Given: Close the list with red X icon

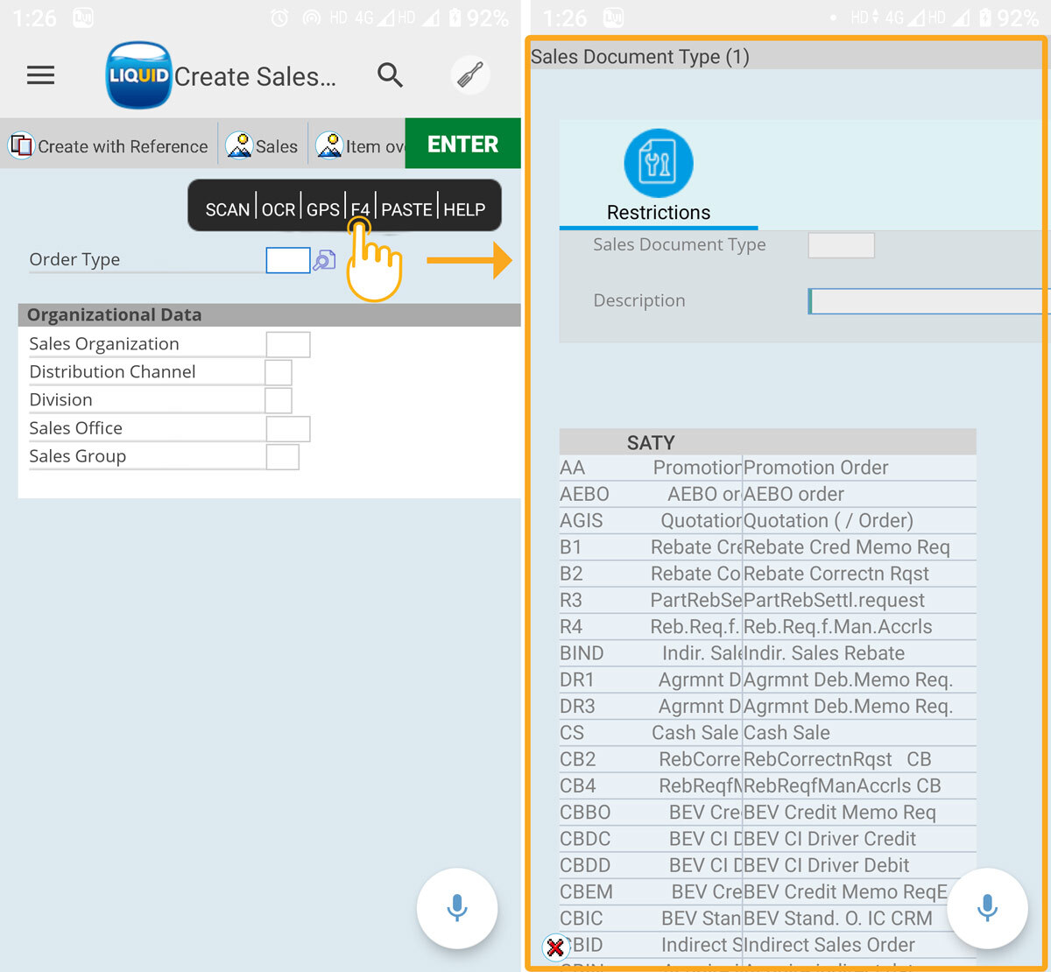Looking at the screenshot, I should point(555,947).
